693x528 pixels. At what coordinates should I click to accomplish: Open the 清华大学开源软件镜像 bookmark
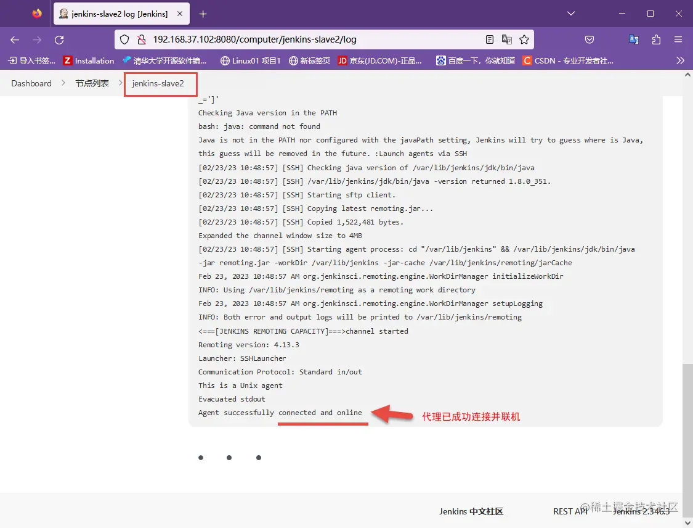(165, 60)
